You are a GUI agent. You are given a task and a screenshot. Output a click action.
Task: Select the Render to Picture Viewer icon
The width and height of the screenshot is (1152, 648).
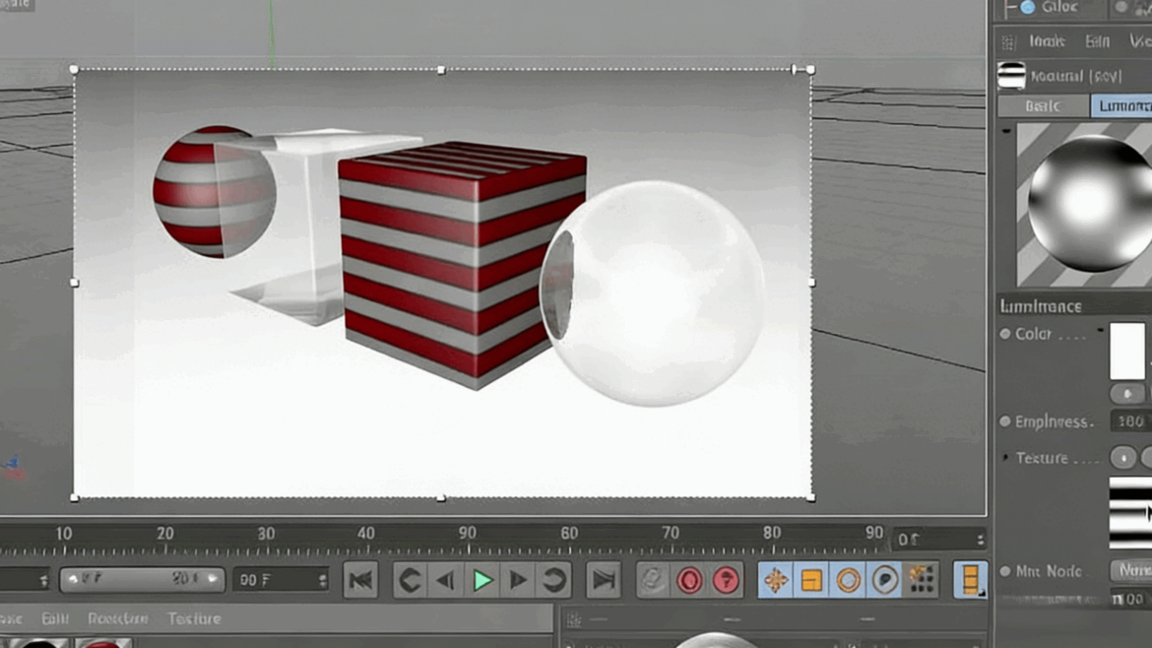pos(689,580)
